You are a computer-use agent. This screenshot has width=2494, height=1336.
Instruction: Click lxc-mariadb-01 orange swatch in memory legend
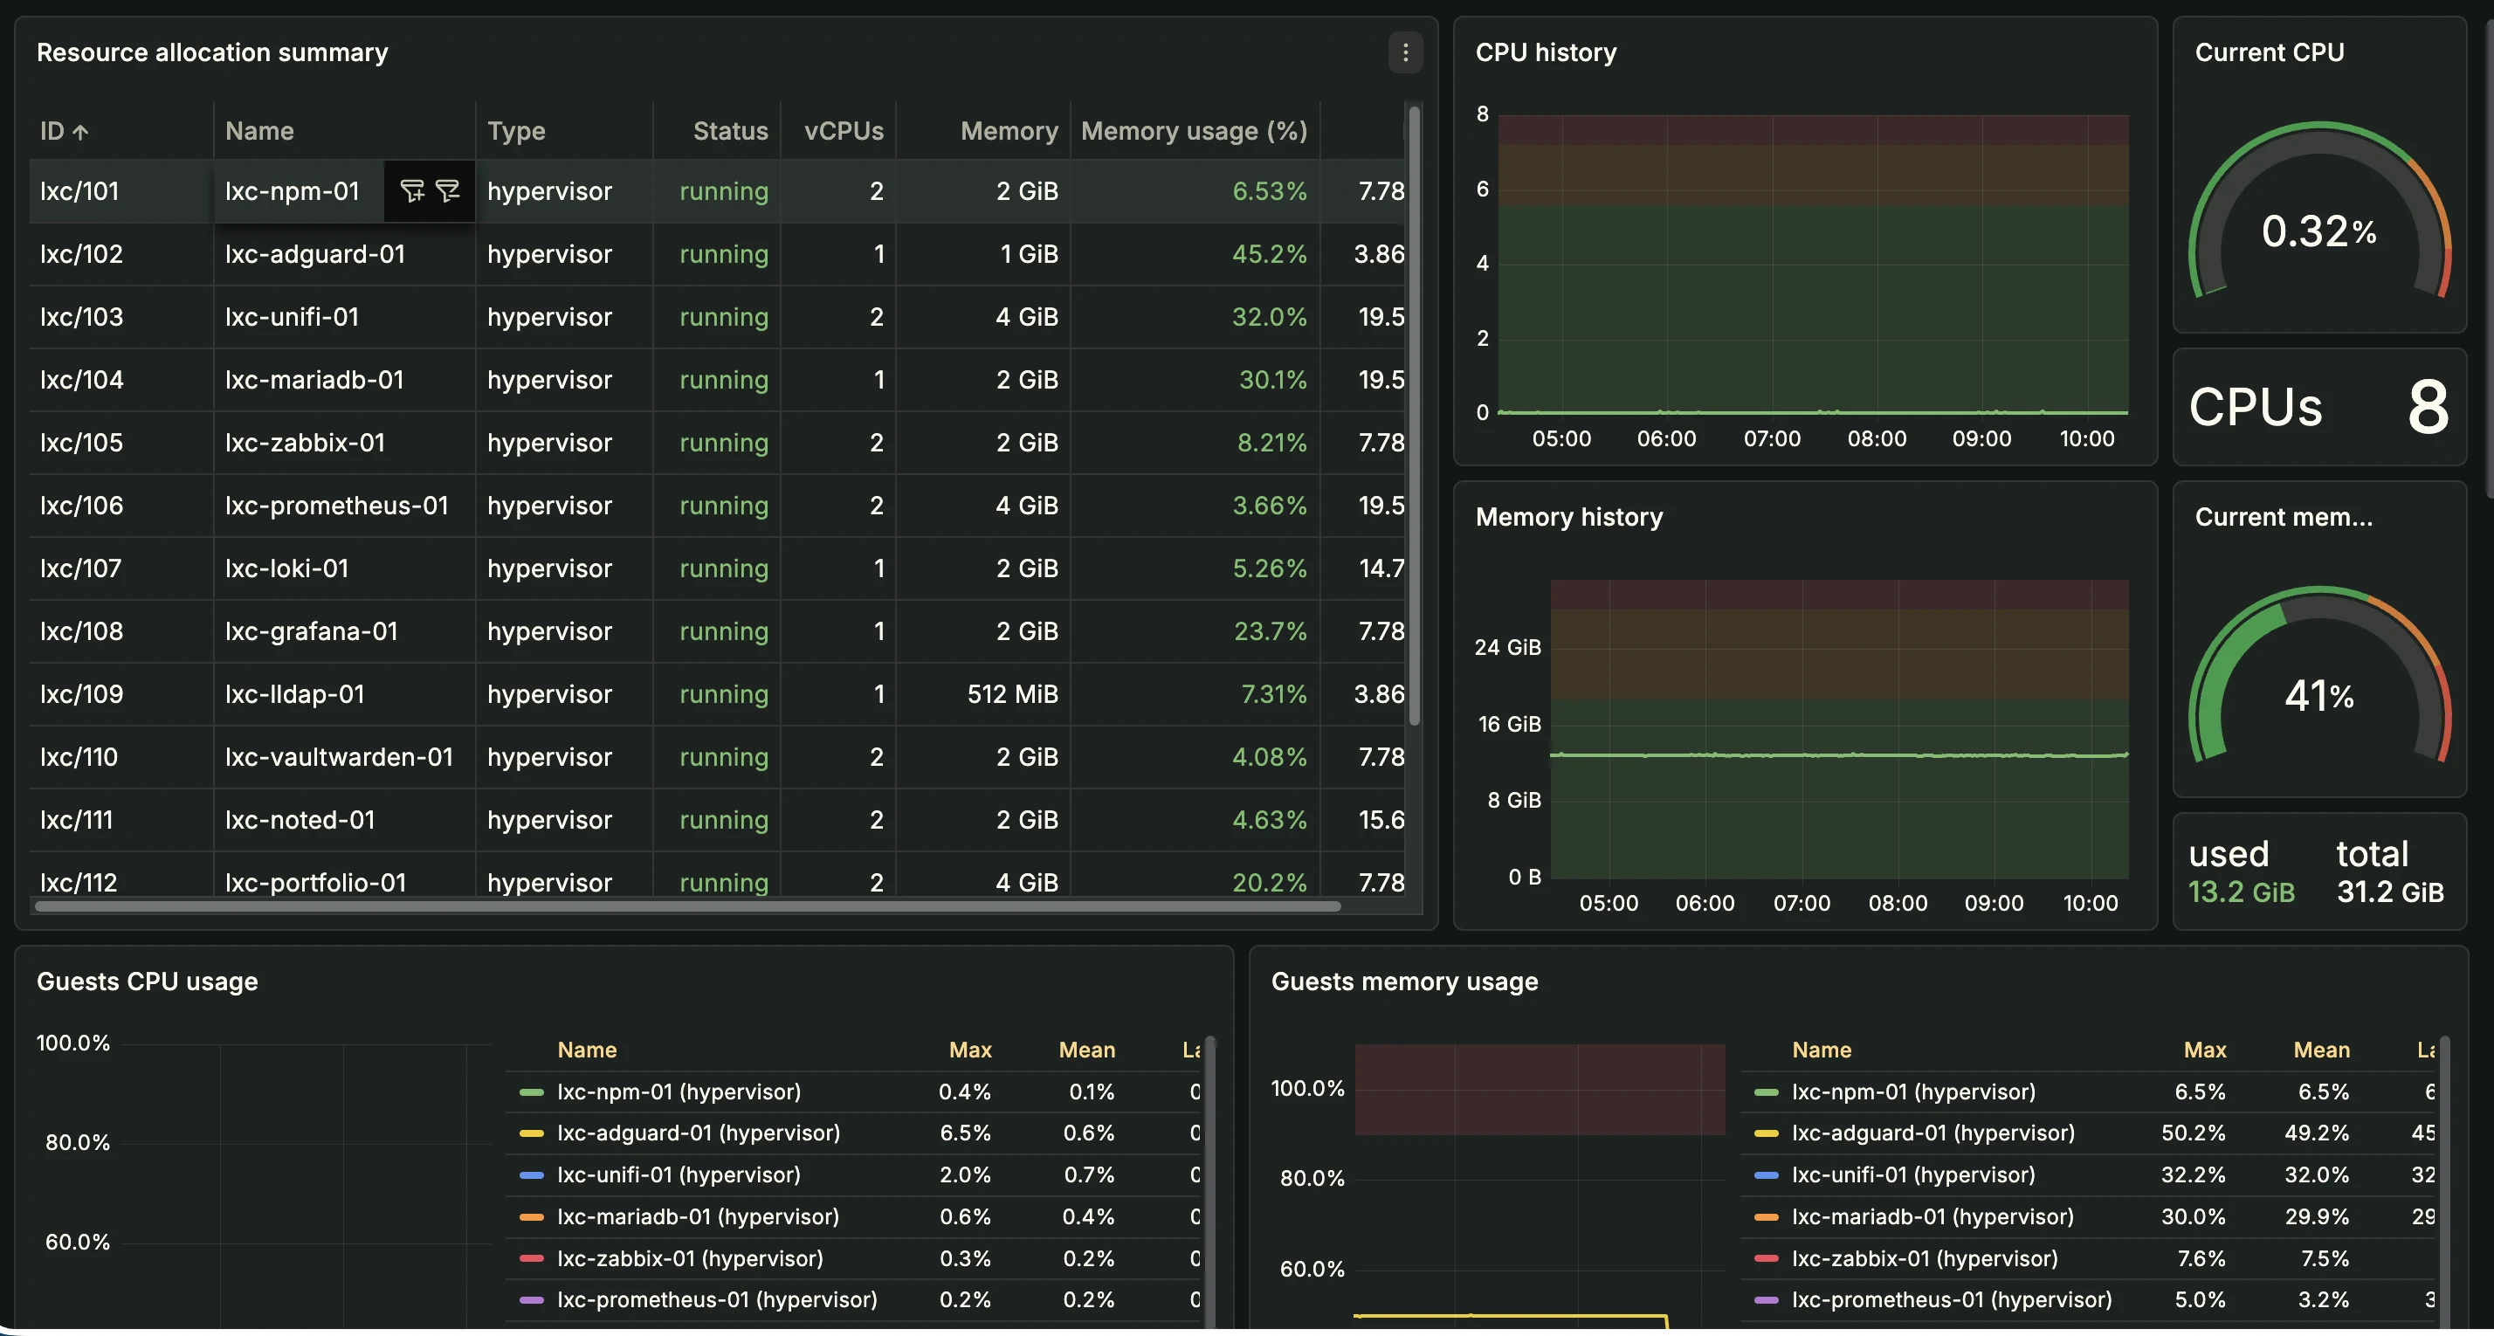[1766, 1217]
